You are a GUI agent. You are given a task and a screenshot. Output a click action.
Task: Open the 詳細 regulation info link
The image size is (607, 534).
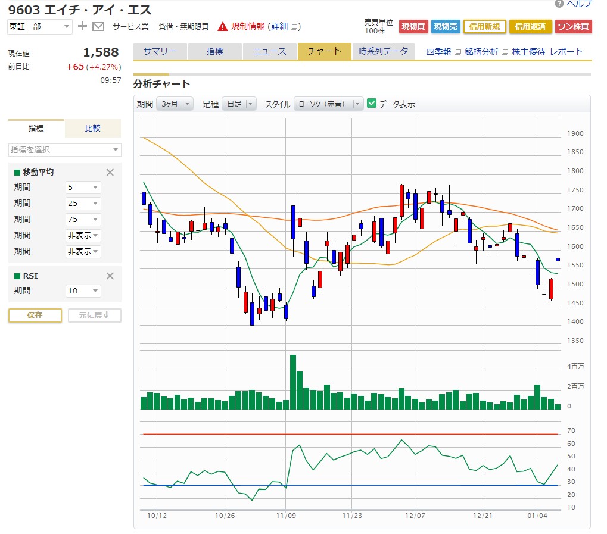(x=279, y=26)
